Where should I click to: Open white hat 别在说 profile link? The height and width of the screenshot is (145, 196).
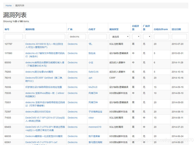(92, 53)
